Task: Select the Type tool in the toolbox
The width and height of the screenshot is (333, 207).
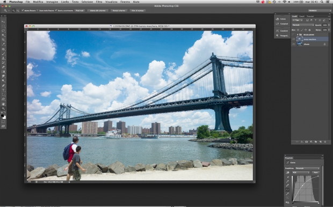Action: (x=3, y=90)
